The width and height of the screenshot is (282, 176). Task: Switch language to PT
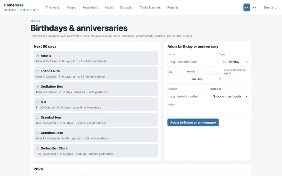pos(254,7)
